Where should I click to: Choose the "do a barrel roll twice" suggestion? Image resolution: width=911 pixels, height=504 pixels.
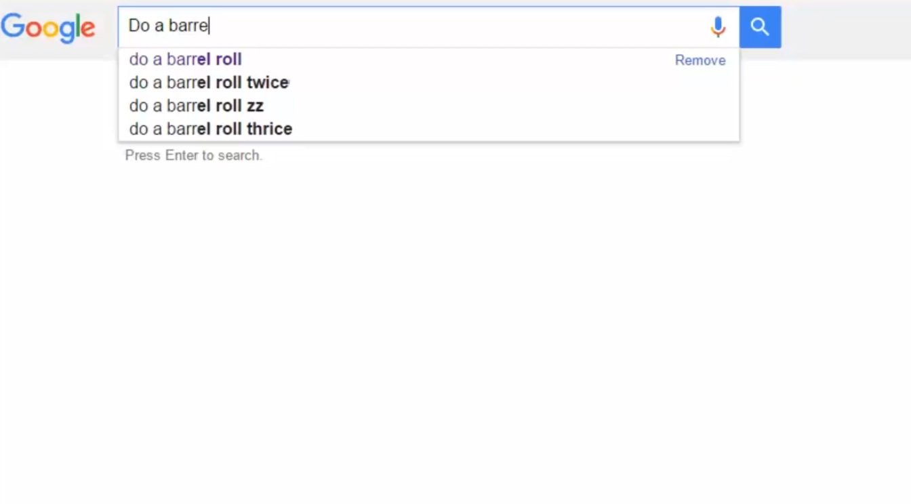(x=209, y=83)
